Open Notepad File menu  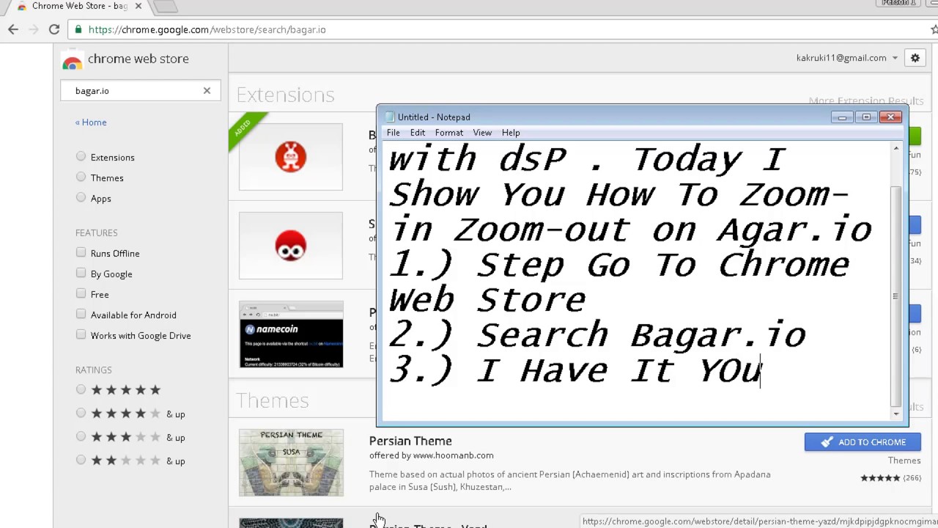[x=394, y=133]
